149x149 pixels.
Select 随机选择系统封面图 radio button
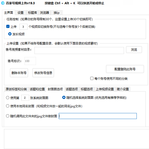click(64, 97)
